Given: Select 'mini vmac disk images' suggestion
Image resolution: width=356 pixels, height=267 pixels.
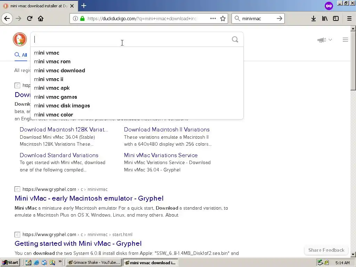Looking at the screenshot, I should click(x=137, y=106).
